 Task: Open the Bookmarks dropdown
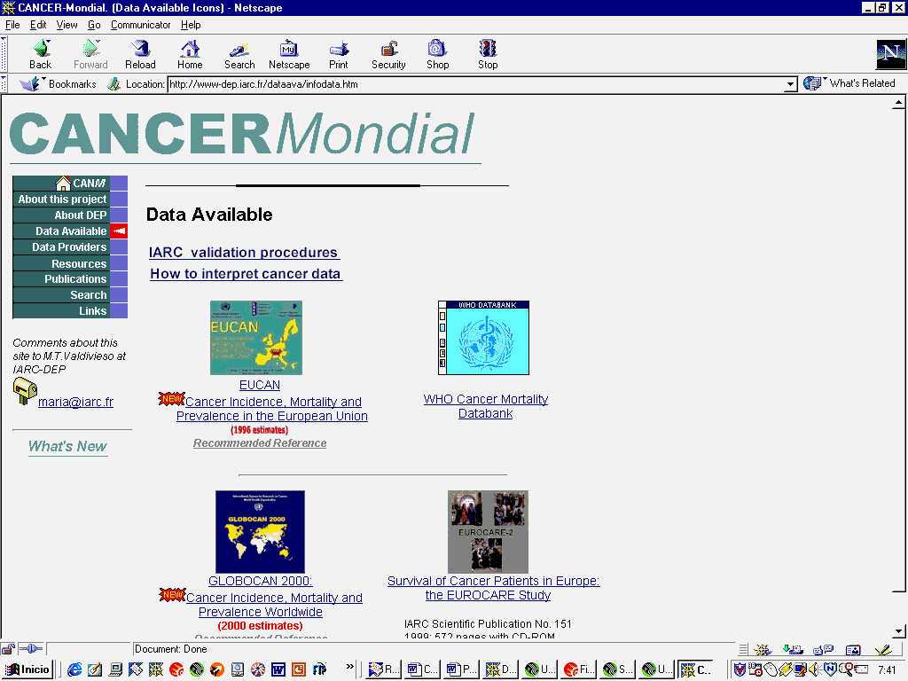pos(59,84)
